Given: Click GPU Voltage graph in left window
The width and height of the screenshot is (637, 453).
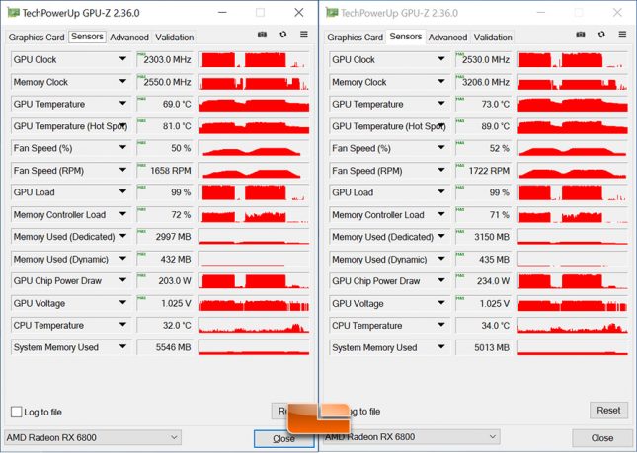Looking at the screenshot, I should point(254,303).
